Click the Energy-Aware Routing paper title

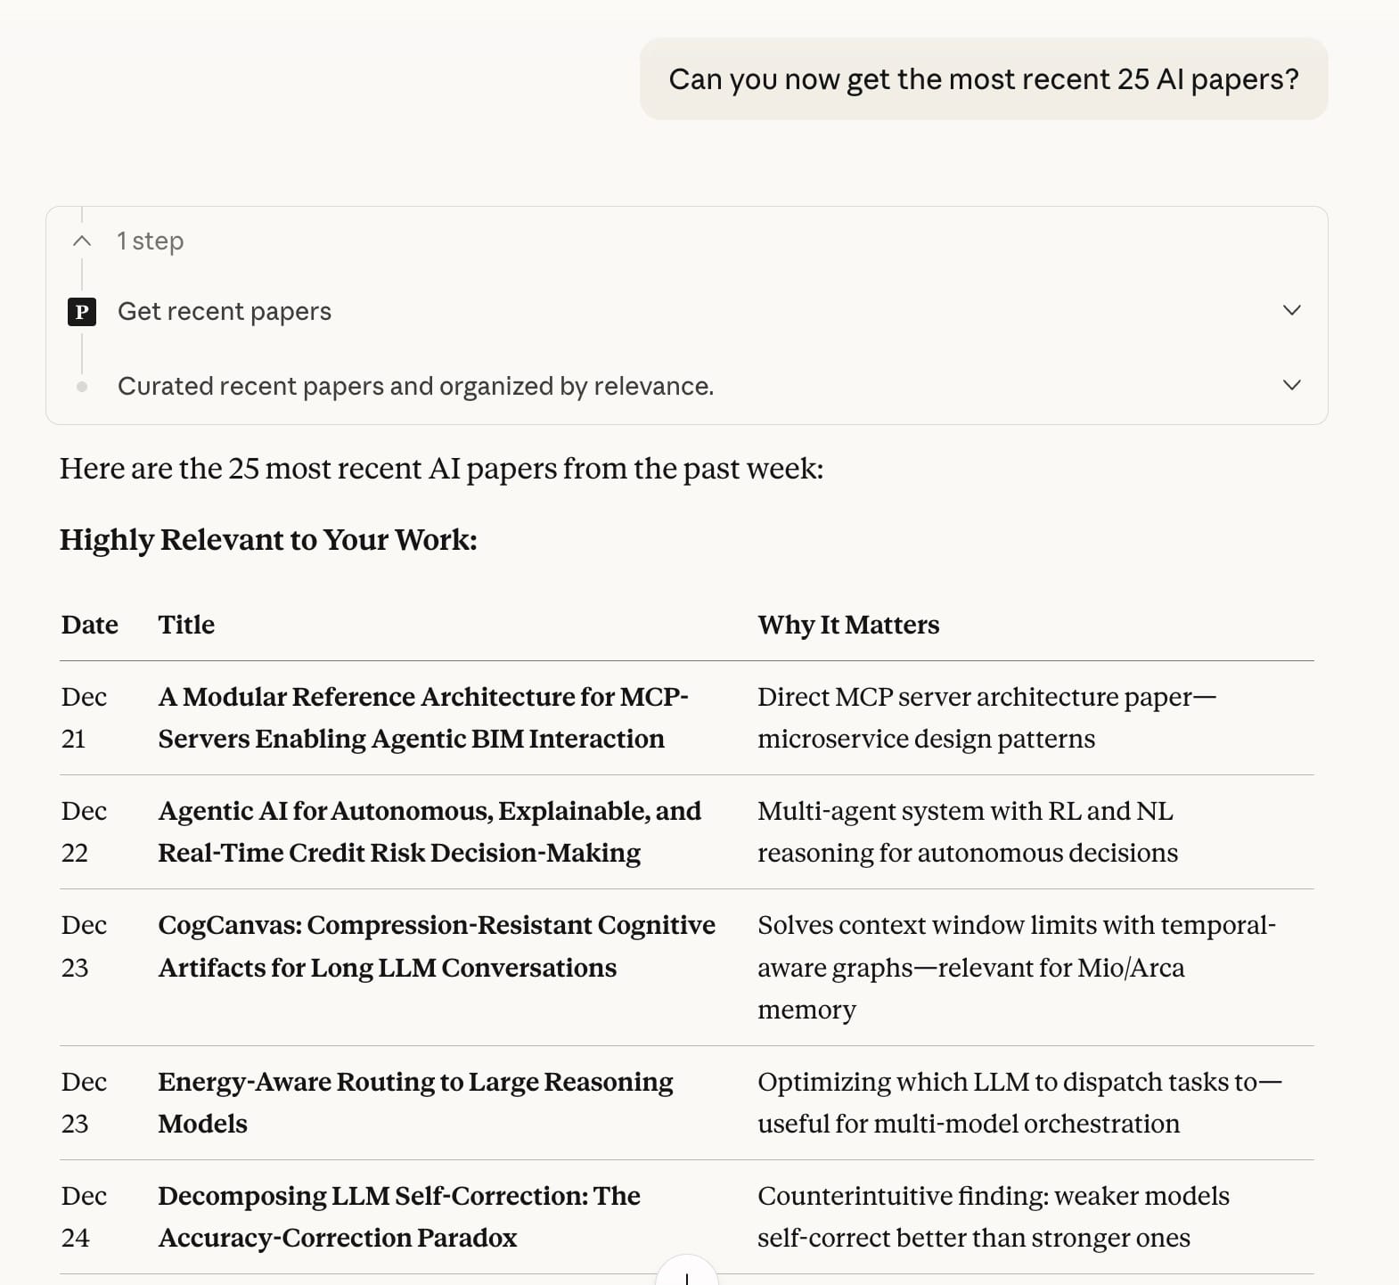click(x=415, y=1102)
